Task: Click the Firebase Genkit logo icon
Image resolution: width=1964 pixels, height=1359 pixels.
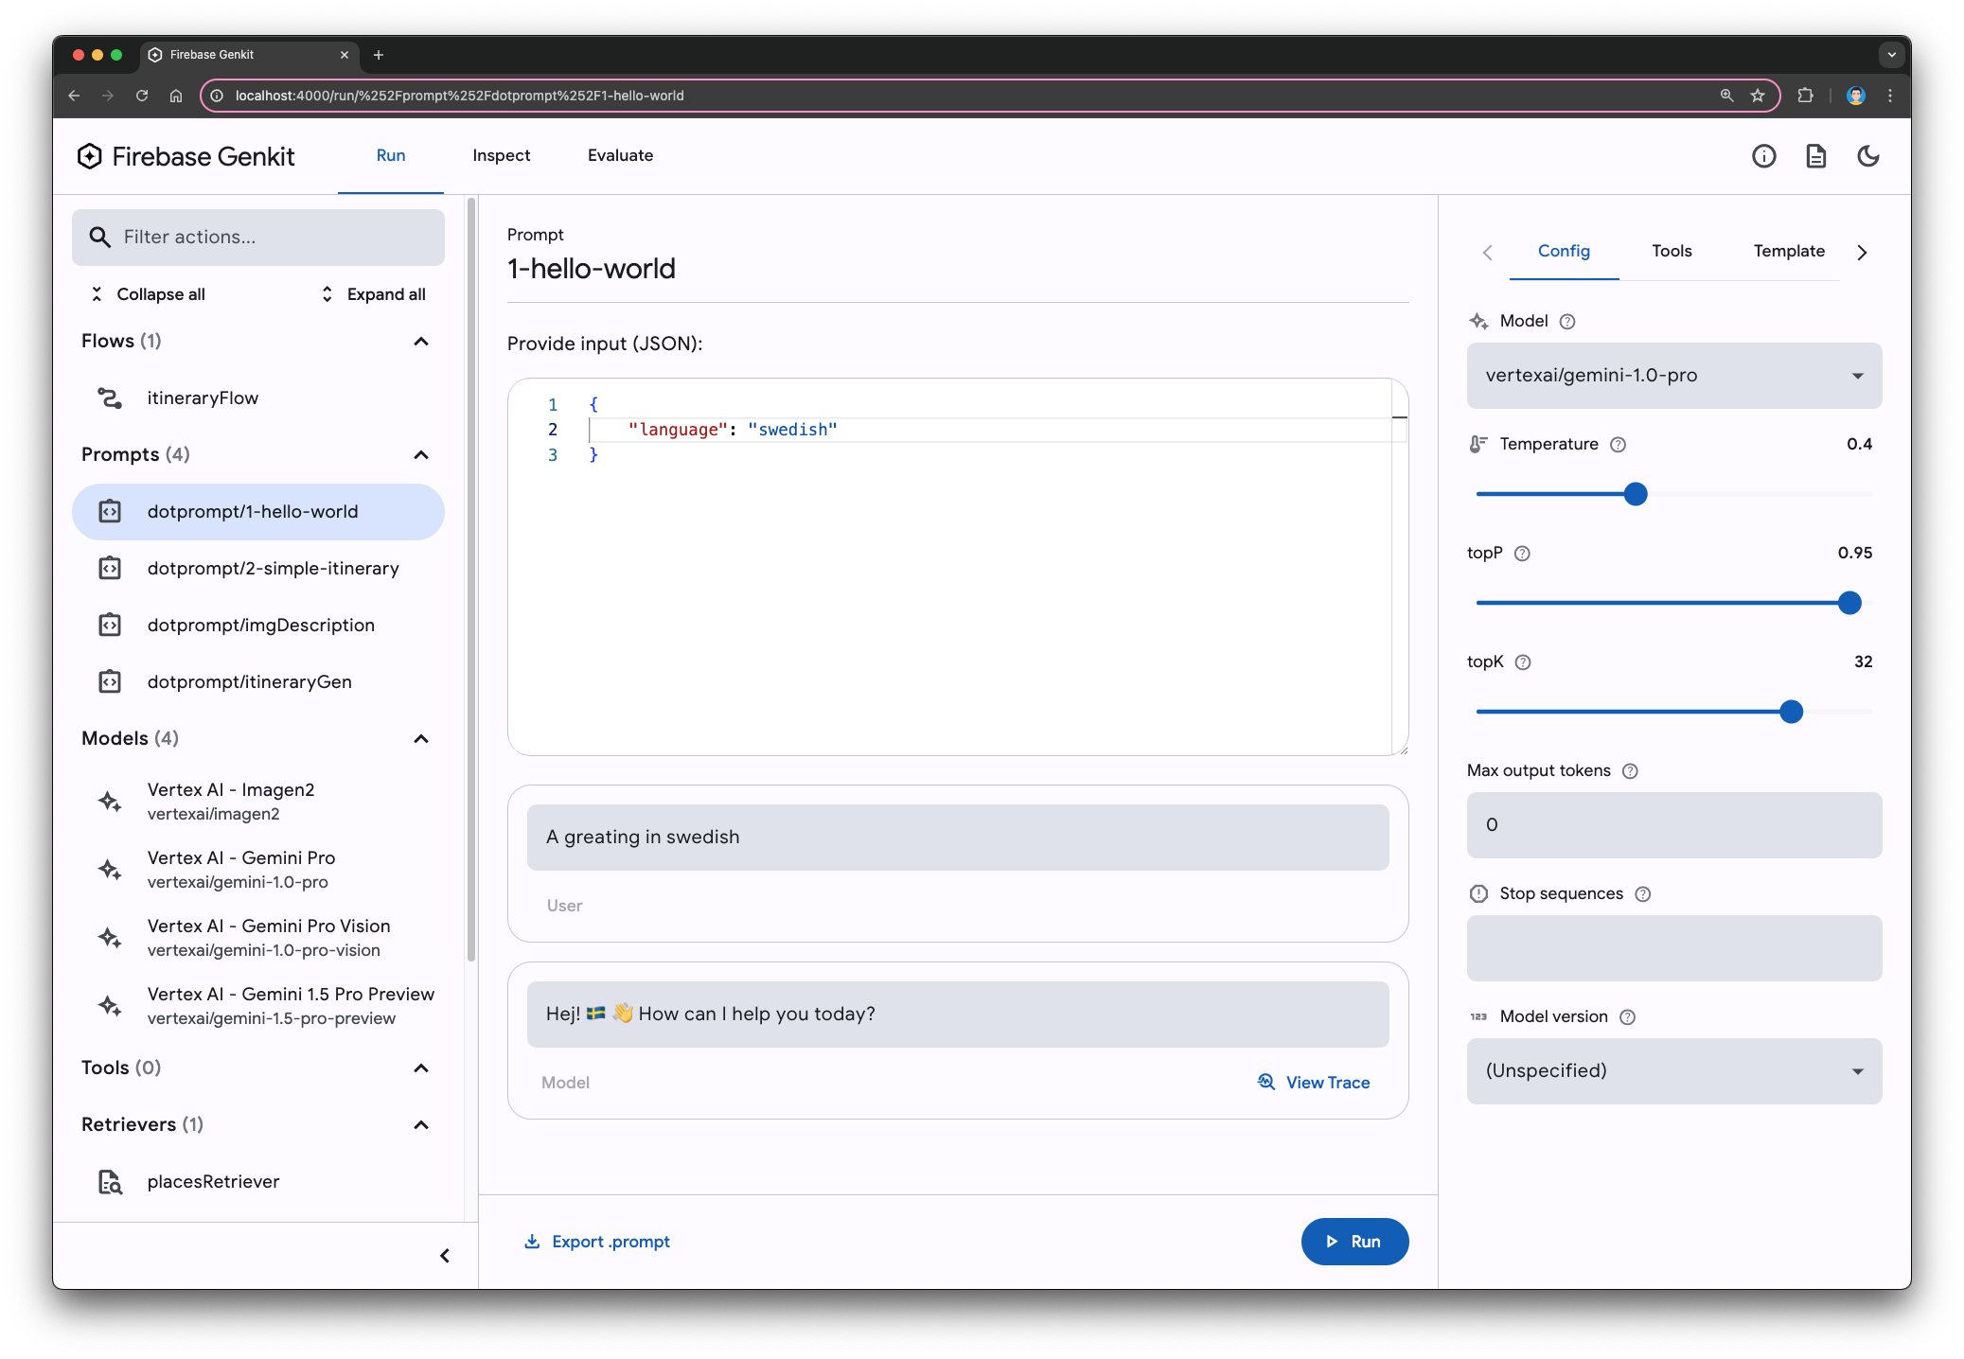Action: [90, 153]
